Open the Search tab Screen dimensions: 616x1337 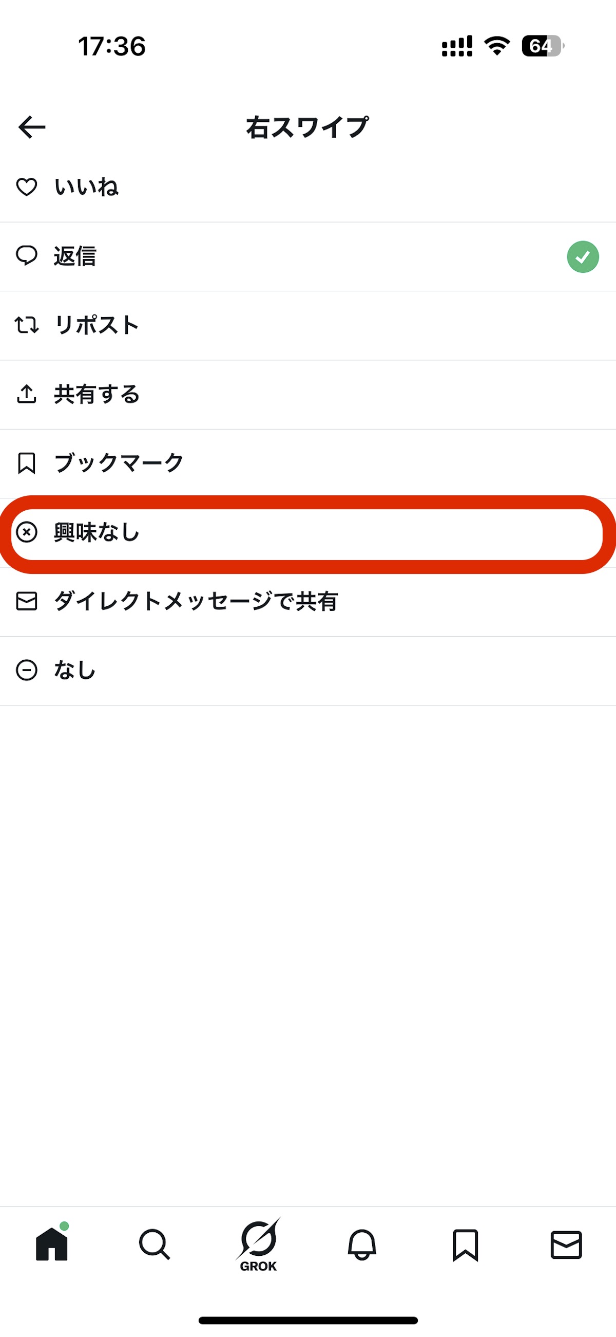click(154, 1243)
